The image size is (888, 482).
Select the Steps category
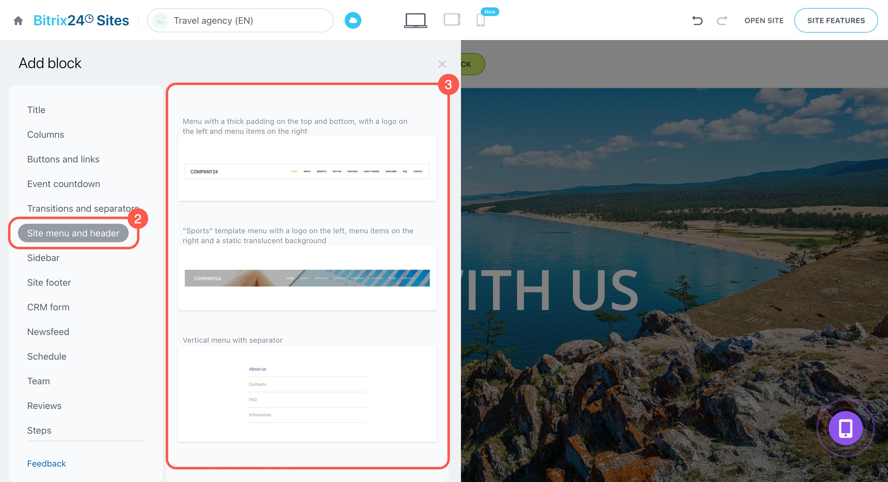pos(39,430)
